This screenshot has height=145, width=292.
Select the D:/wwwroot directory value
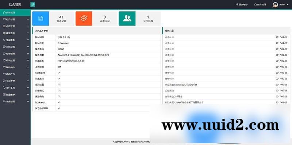(63, 43)
